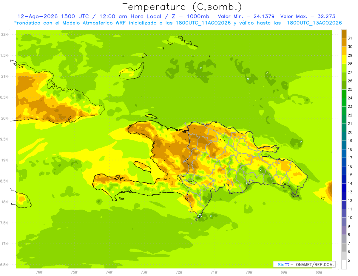Click the '70W' longitude axis label

(x=249, y=272)
